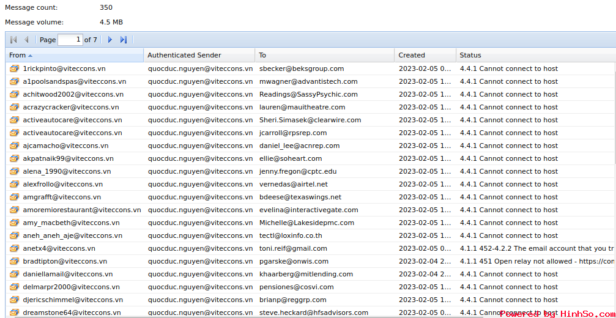
Task: Click recipient khaarberg@mitlending.com
Action: coord(306,274)
